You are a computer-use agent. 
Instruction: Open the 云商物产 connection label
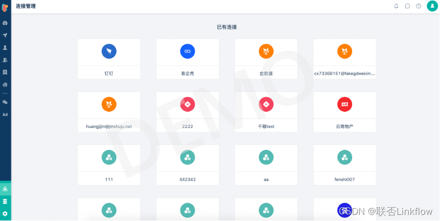coord(344,127)
